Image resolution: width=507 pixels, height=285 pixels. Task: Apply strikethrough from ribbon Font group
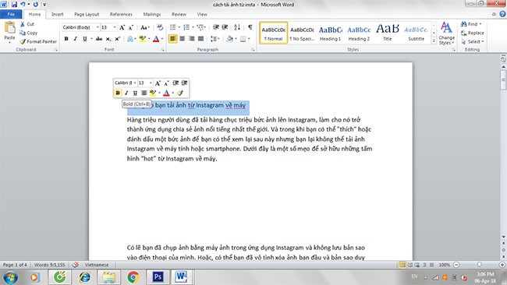pyautogui.click(x=99, y=39)
